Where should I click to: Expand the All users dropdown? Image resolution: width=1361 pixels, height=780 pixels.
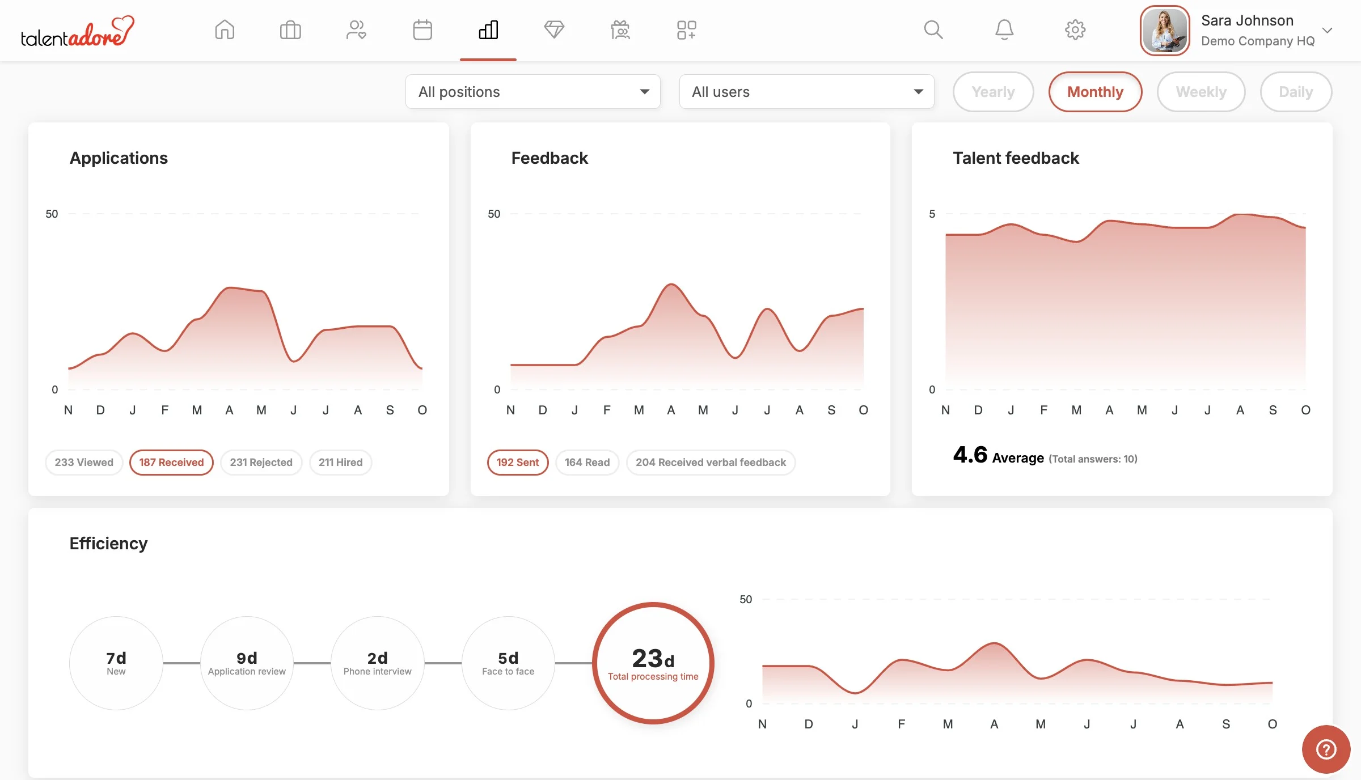tap(806, 92)
